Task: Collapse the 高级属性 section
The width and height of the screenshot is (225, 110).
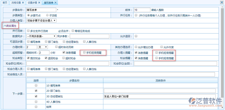Action: click(x=10, y=26)
